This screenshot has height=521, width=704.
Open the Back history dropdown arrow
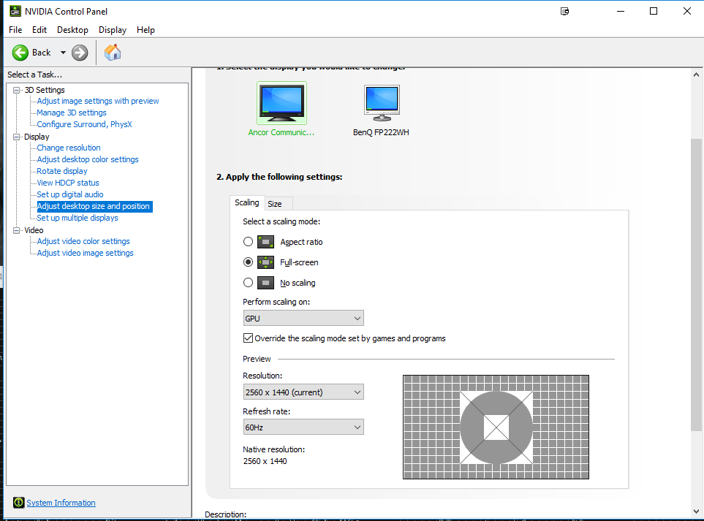coord(63,53)
